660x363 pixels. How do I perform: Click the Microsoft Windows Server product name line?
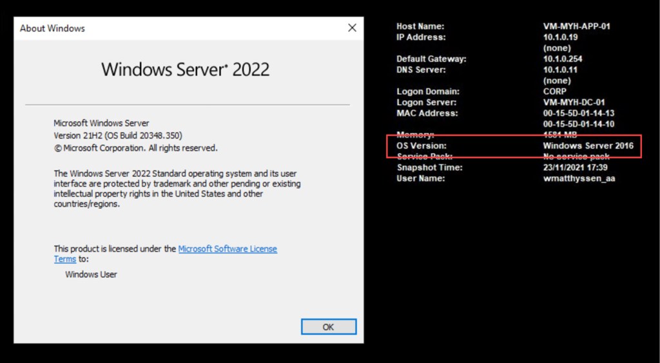[x=101, y=123]
